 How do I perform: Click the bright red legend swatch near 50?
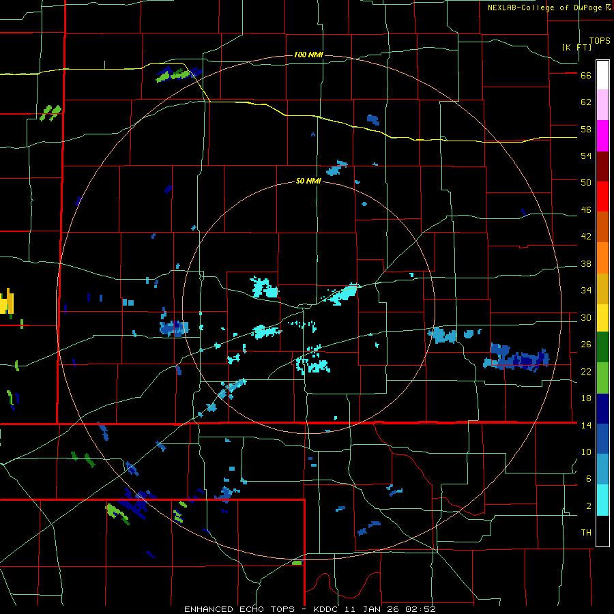point(602,196)
